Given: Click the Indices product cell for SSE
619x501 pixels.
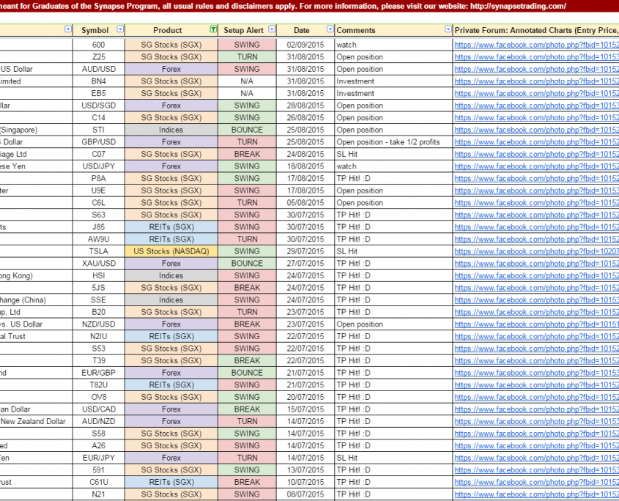Looking at the screenshot, I should 171,300.
